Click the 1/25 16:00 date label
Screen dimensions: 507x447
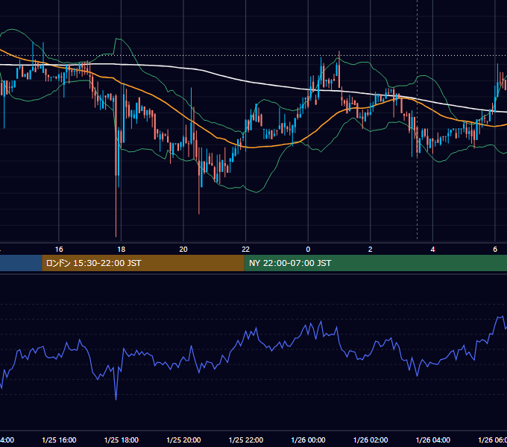tap(59, 440)
